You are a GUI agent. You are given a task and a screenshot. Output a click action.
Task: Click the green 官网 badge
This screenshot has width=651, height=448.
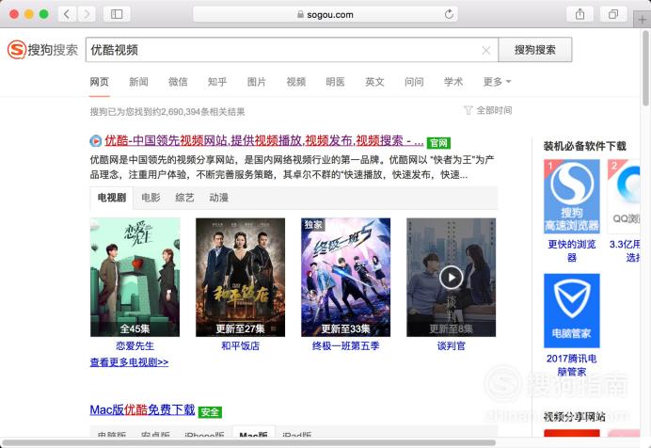click(x=438, y=143)
